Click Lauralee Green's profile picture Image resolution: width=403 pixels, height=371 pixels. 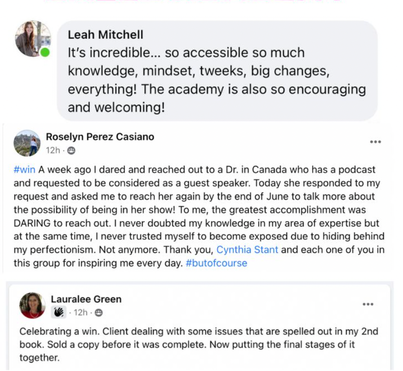32,305
